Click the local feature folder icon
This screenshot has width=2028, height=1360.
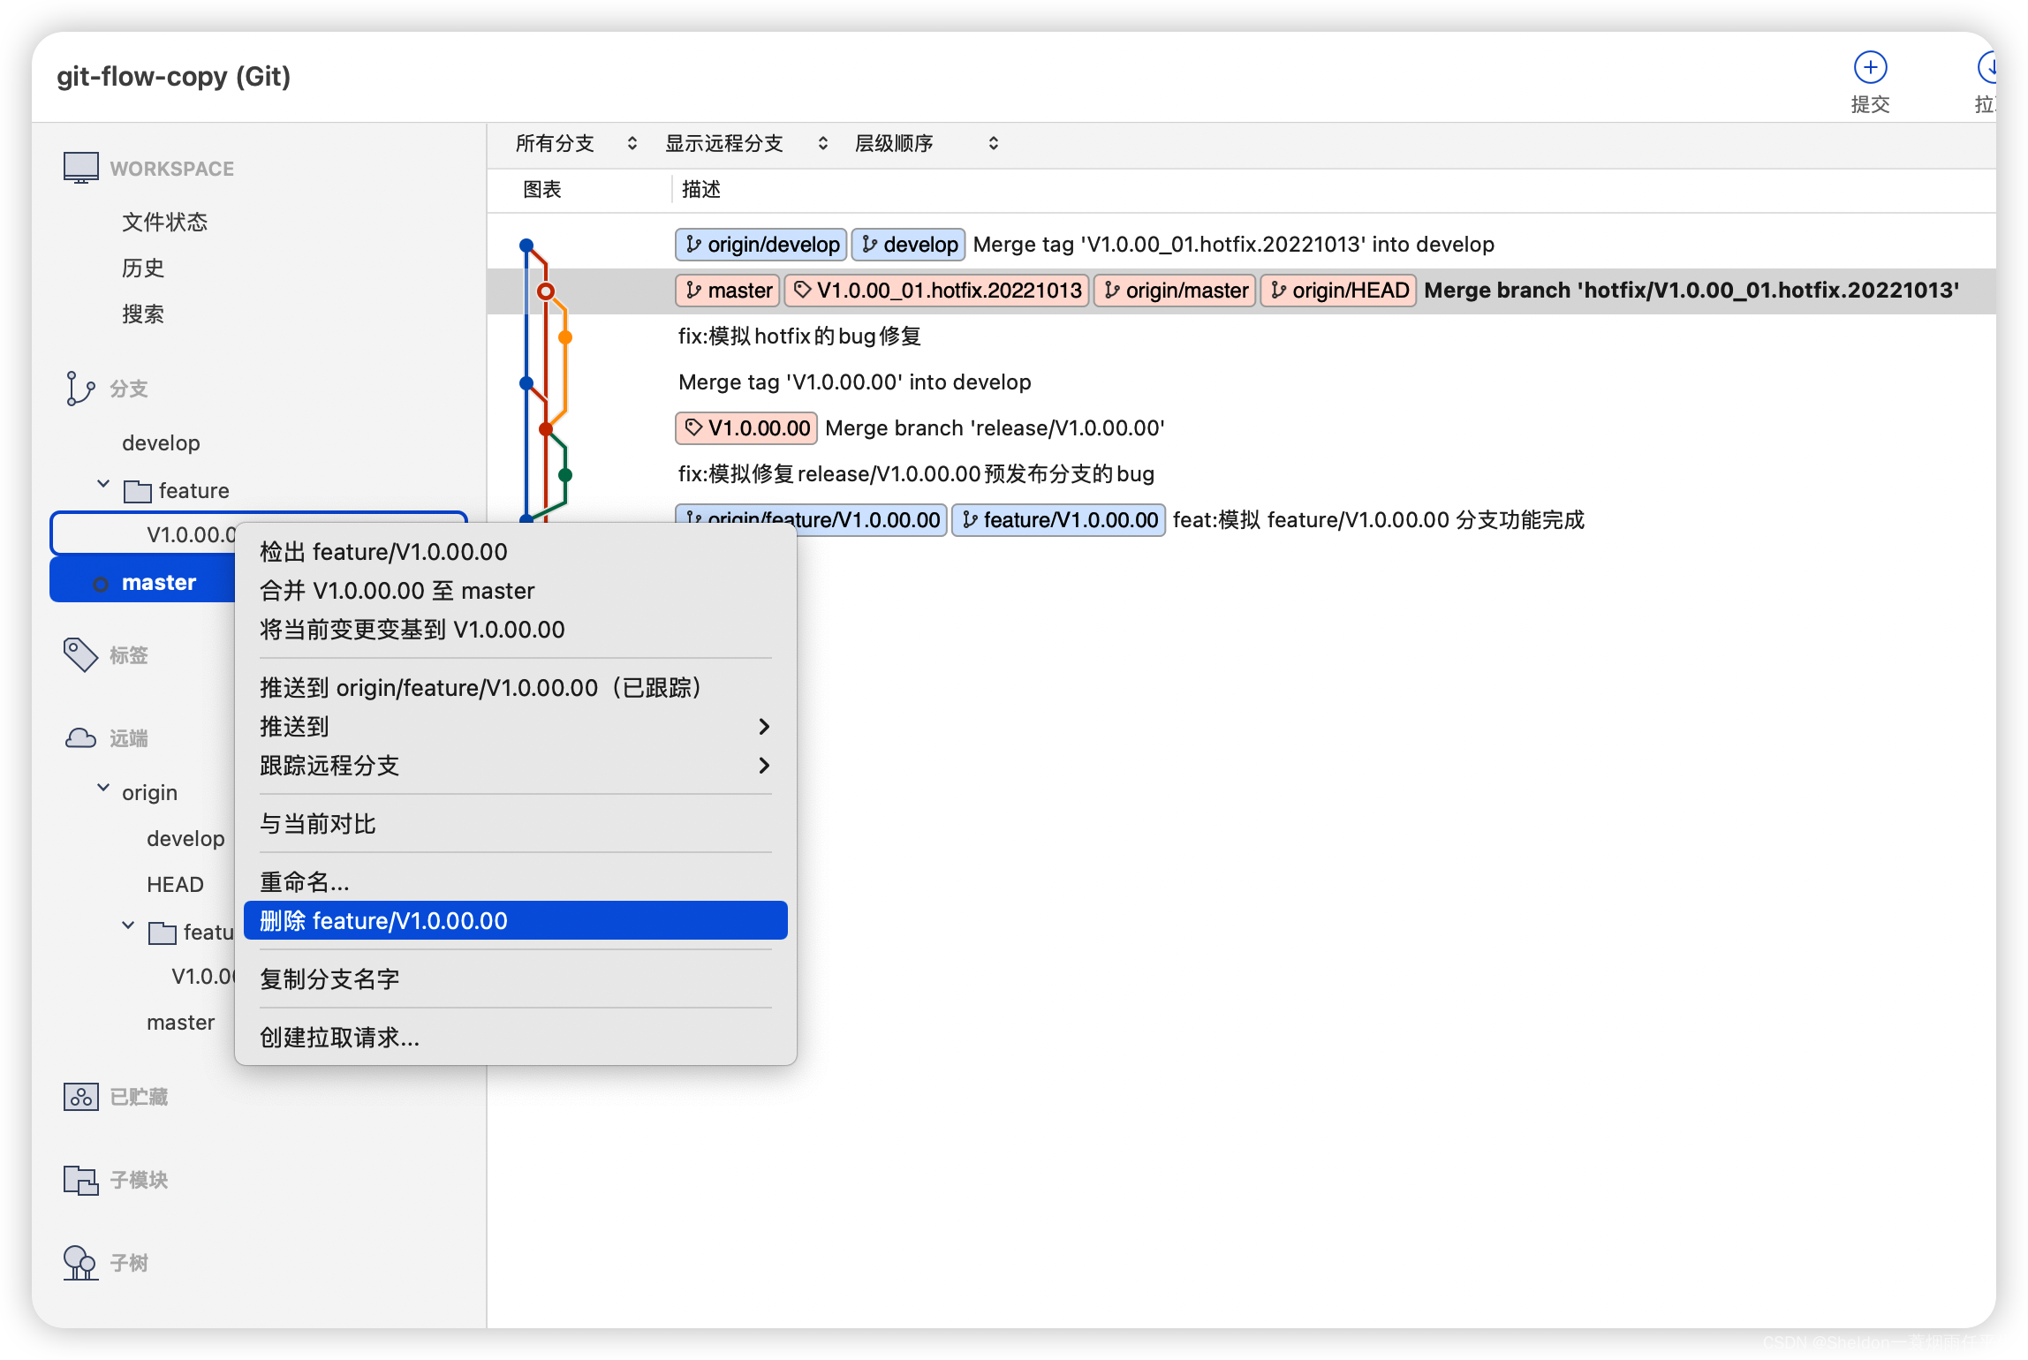click(x=138, y=491)
